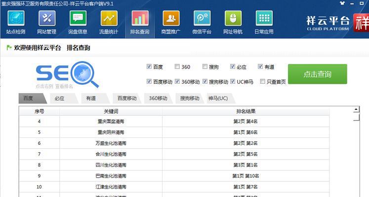This screenshot has height=197, width=369.
Task: Click result 第2页 第2名
Action: pos(246,143)
